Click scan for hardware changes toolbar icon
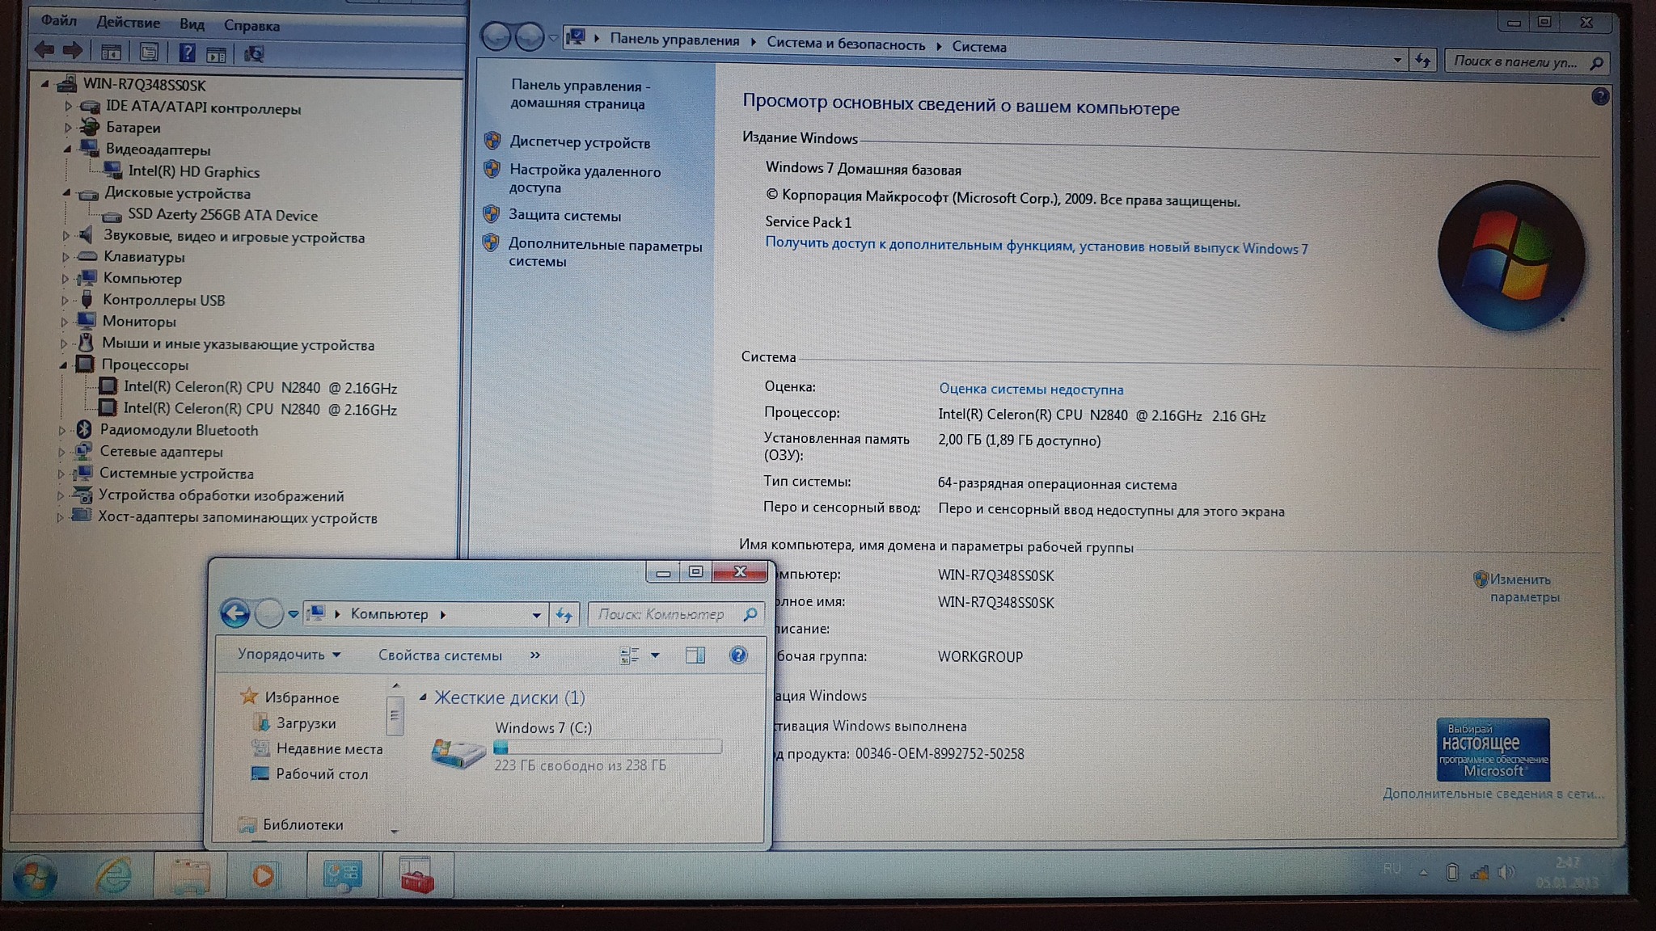Image resolution: width=1656 pixels, height=931 pixels. [254, 54]
